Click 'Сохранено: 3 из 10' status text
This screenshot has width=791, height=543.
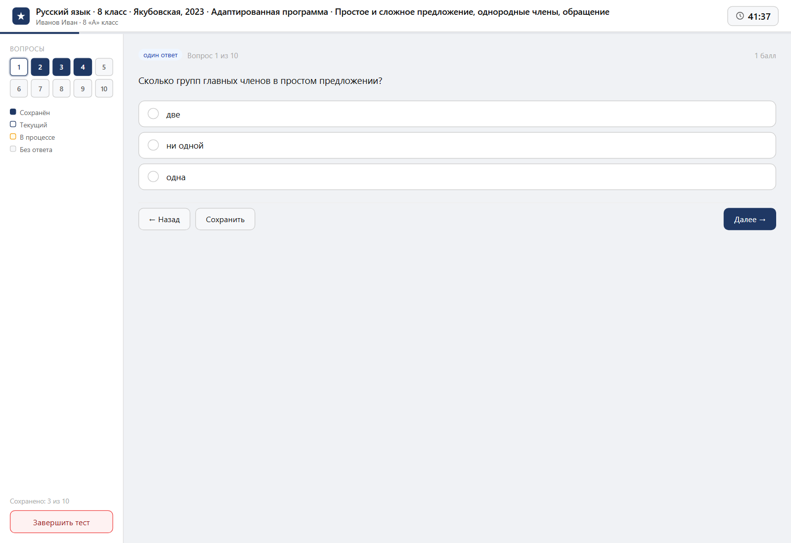click(40, 501)
